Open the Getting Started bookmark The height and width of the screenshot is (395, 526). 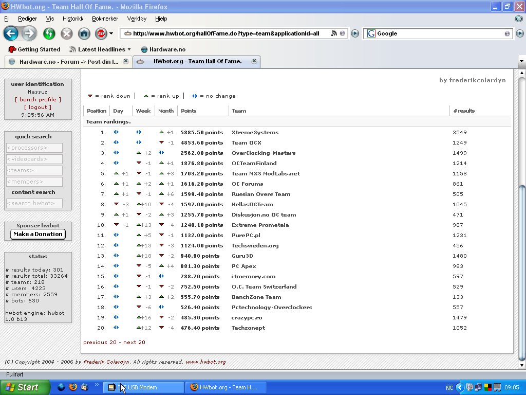[34, 49]
